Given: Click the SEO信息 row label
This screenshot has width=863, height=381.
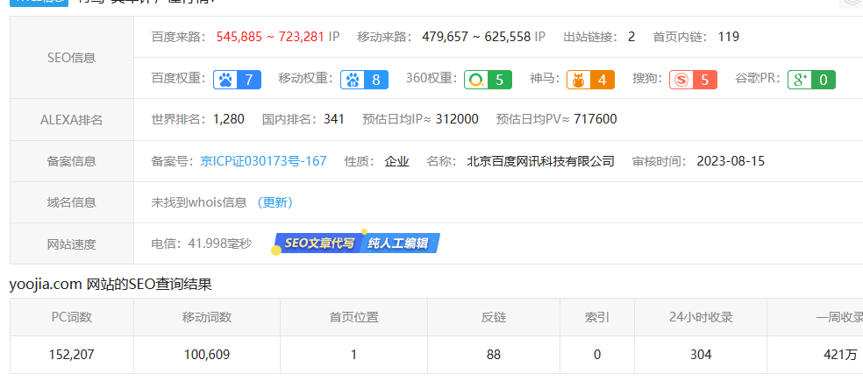Looking at the screenshot, I should pyautogui.click(x=72, y=58).
